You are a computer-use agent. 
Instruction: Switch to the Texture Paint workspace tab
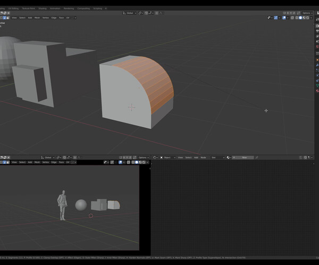pos(28,8)
